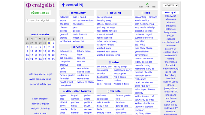
Task: Open the post icon in the header
Action: click(147, 5)
